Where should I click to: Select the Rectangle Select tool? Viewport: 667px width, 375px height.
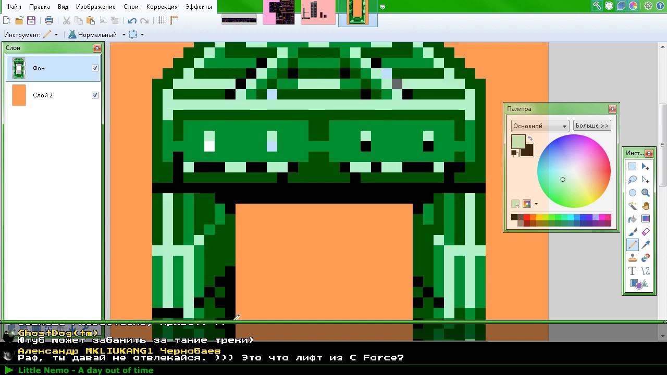coord(632,167)
